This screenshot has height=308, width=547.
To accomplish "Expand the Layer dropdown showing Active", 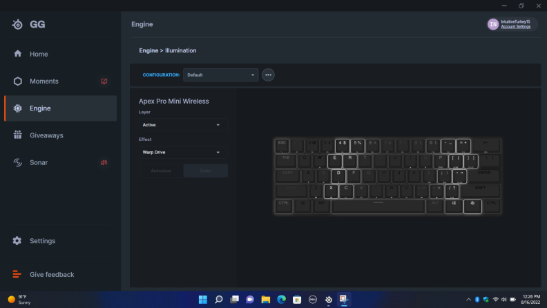I will coord(183,125).
